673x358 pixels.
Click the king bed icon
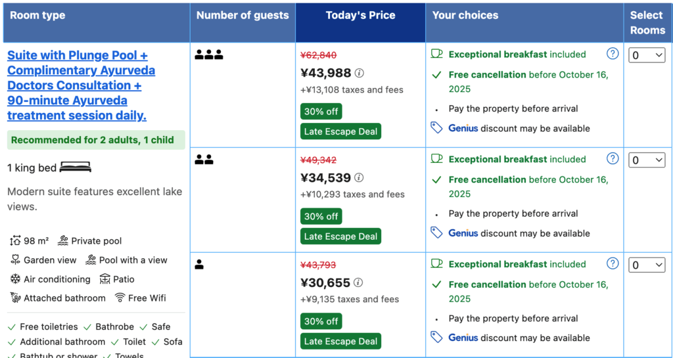(75, 168)
